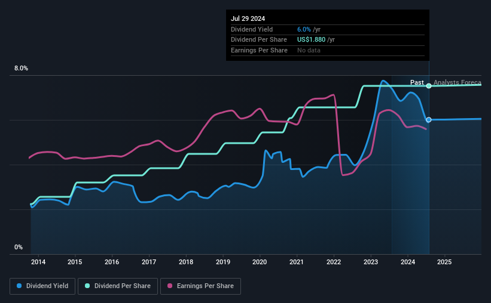Click the 2024 x-axis label
The height and width of the screenshot is (303, 491).
point(408,262)
